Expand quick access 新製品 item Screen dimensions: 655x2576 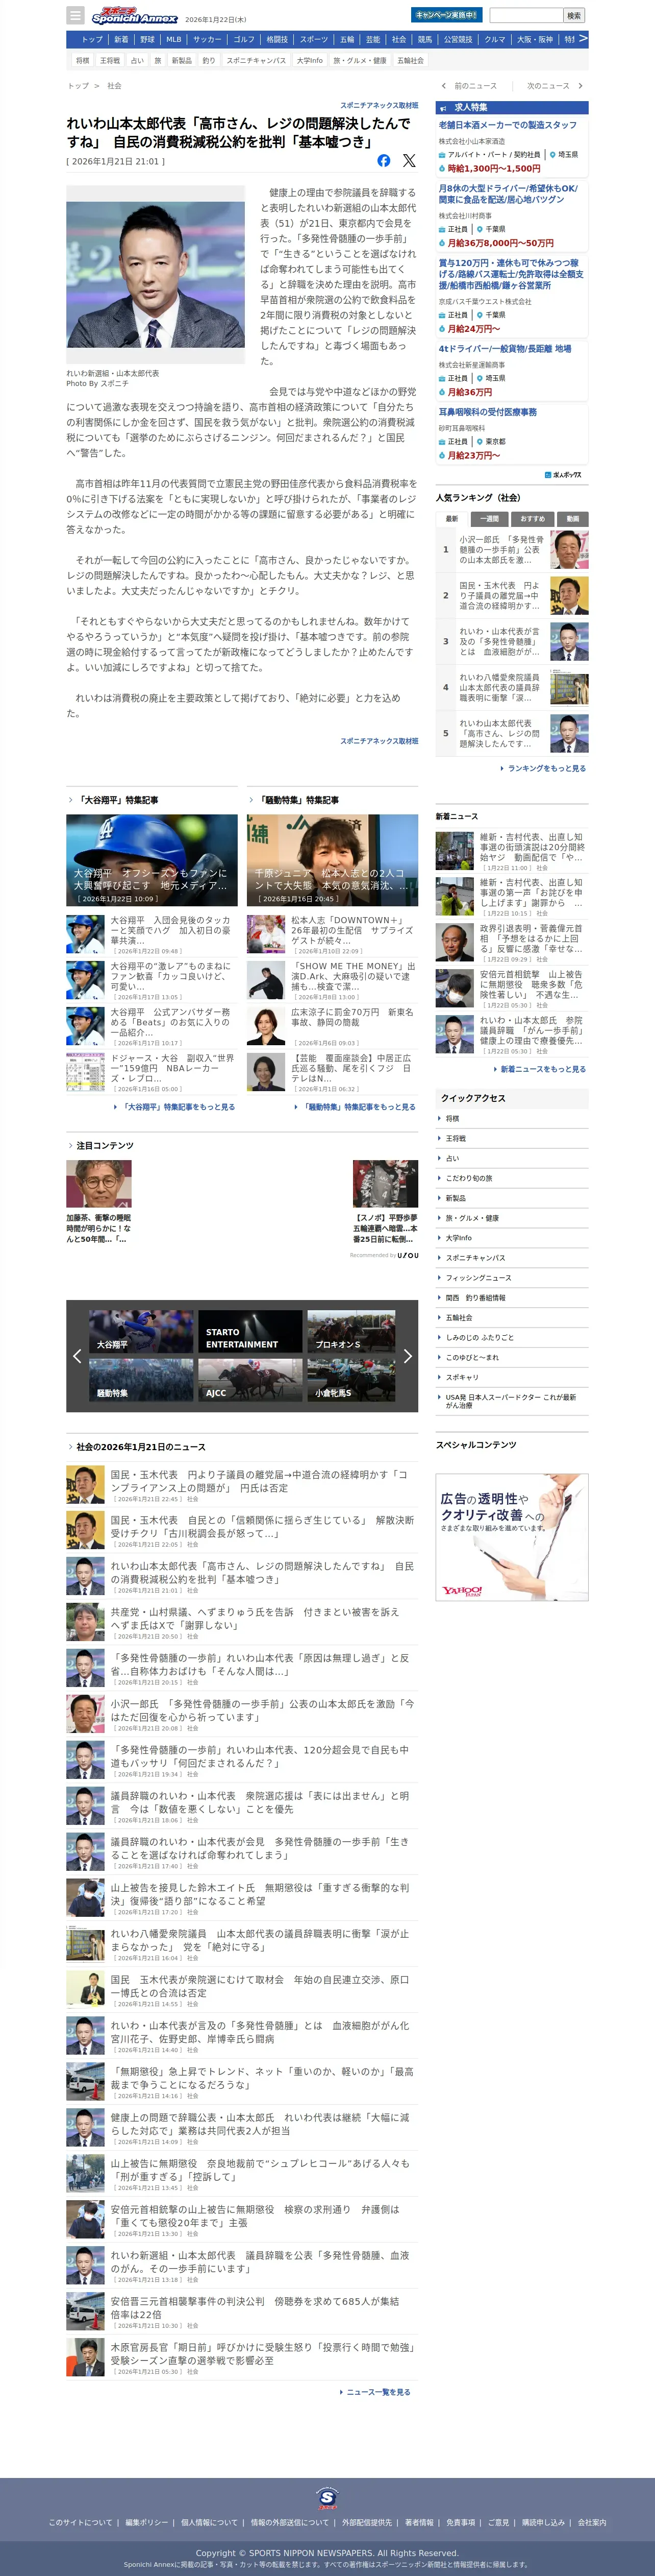(x=511, y=1198)
